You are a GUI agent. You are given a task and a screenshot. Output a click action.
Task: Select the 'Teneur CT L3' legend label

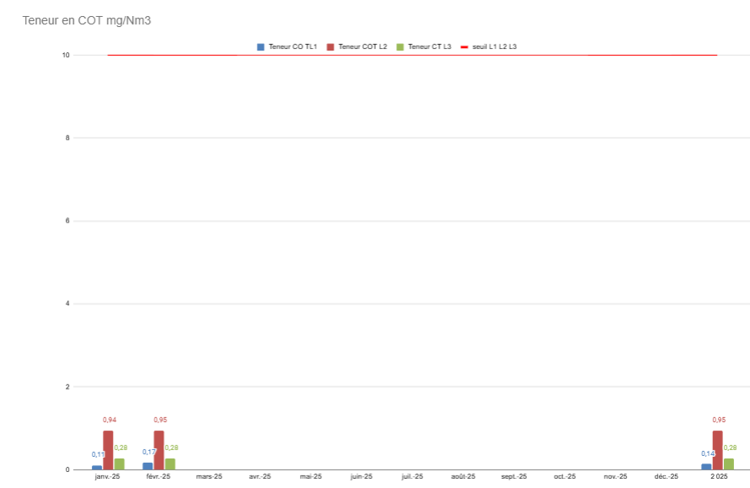(430, 46)
